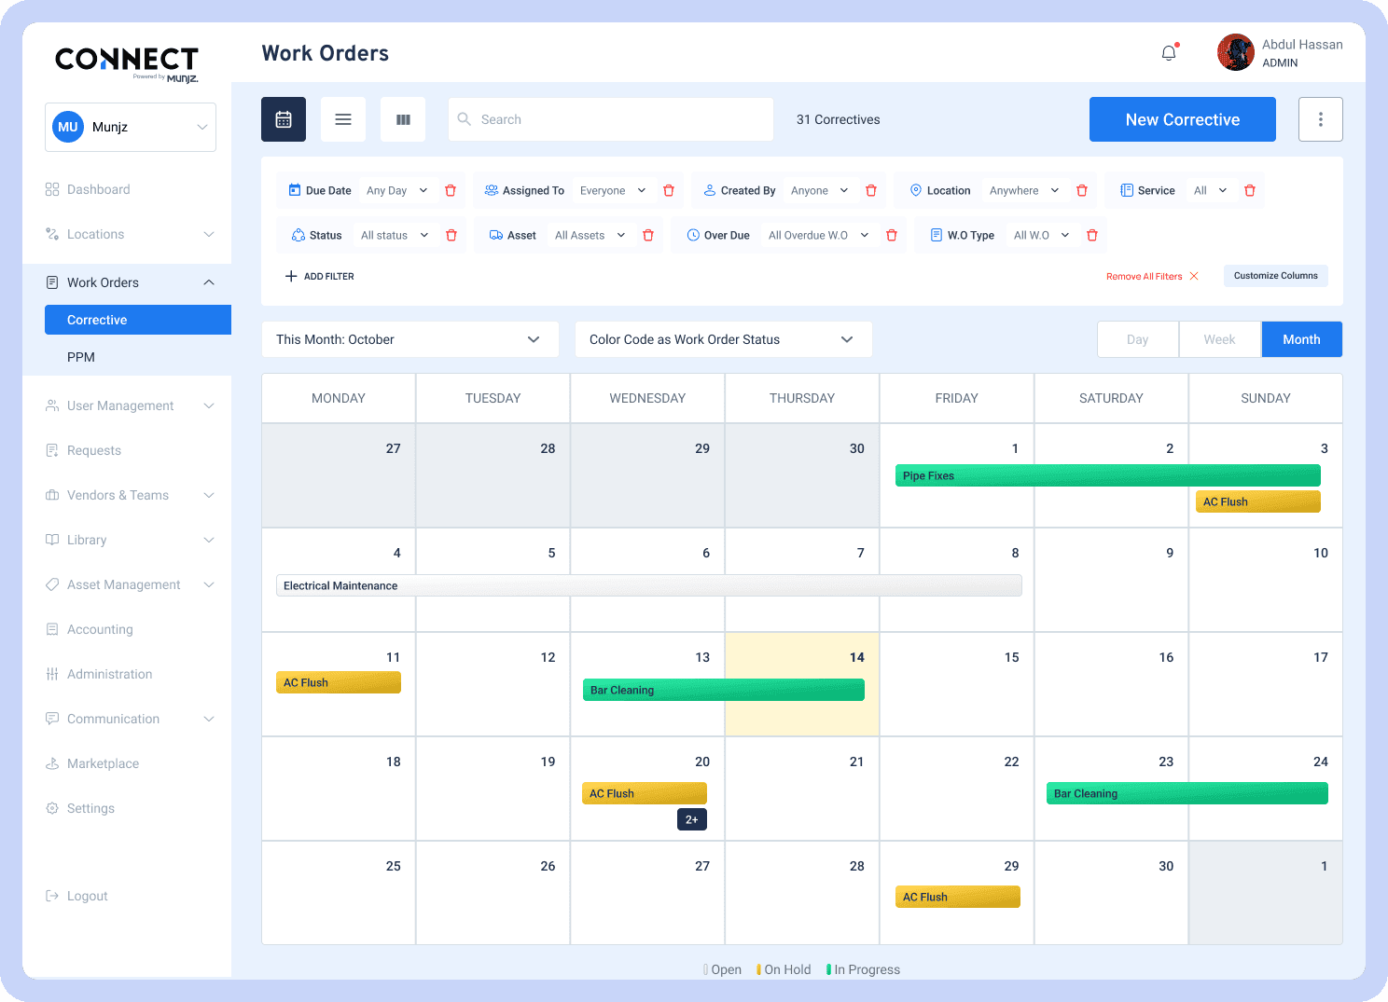Switch to list view icon

pyautogui.click(x=343, y=119)
